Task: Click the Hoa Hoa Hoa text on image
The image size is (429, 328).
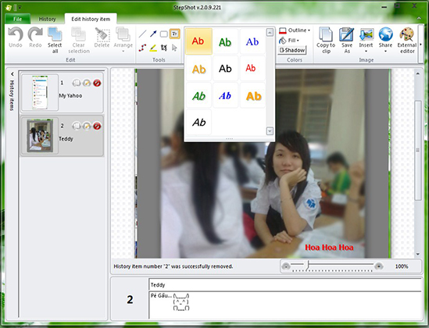Action: coord(329,248)
